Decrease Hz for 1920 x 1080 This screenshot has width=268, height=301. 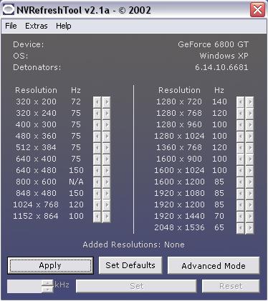point(241,194)
